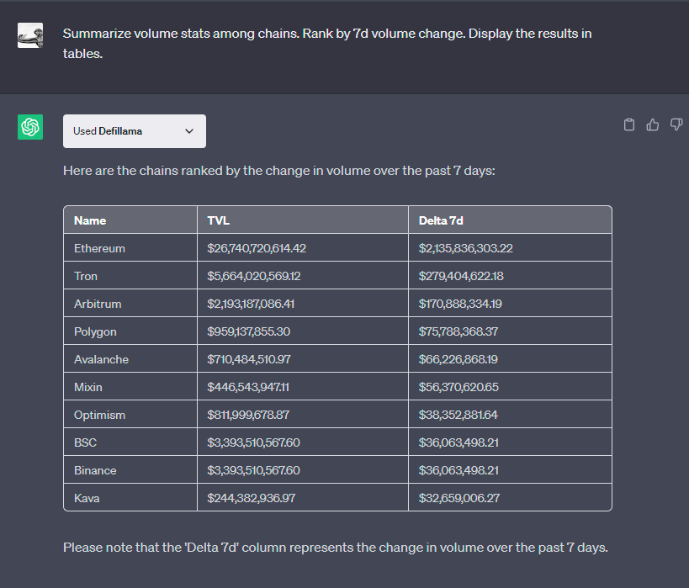
Task: Click Mixin delta value $56,370,620.65
Action: tap(458, 387)
